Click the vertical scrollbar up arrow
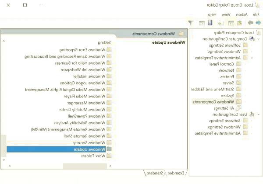This screenshot has height=184, width=263. (4, 41)
